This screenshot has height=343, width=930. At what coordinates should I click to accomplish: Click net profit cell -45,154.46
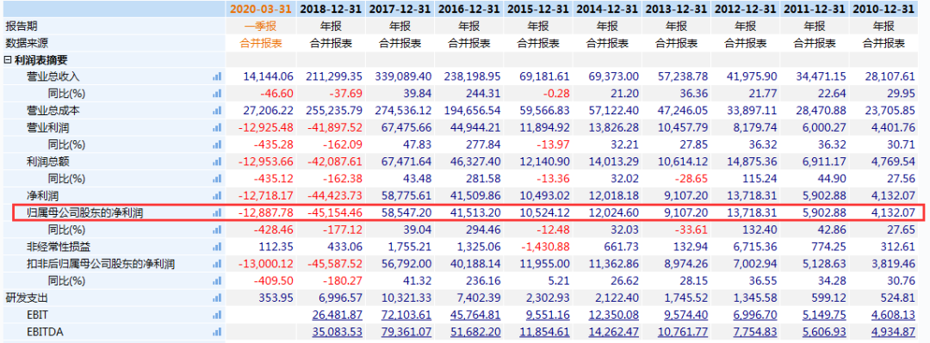tap(334, 212)
